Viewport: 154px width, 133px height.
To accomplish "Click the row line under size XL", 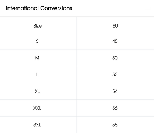I will [x=77, y=100].
